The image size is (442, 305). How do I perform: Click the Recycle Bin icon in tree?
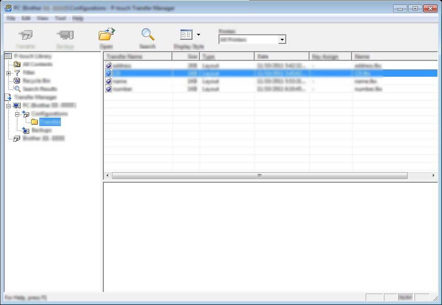(17, 81)
